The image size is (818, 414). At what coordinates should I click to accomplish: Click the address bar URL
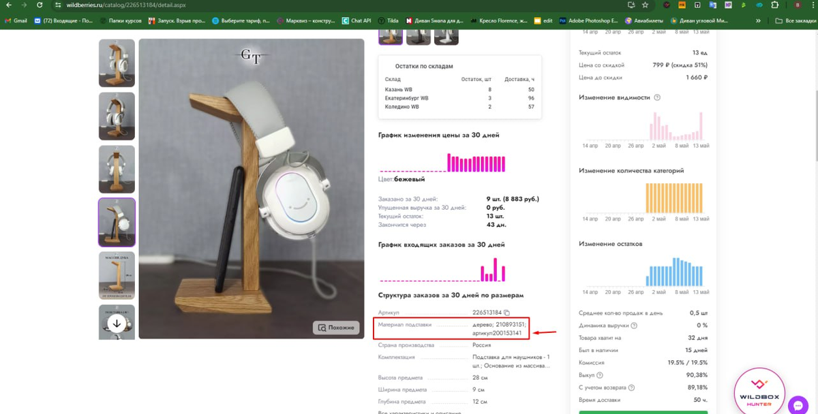tap(126, 5)
